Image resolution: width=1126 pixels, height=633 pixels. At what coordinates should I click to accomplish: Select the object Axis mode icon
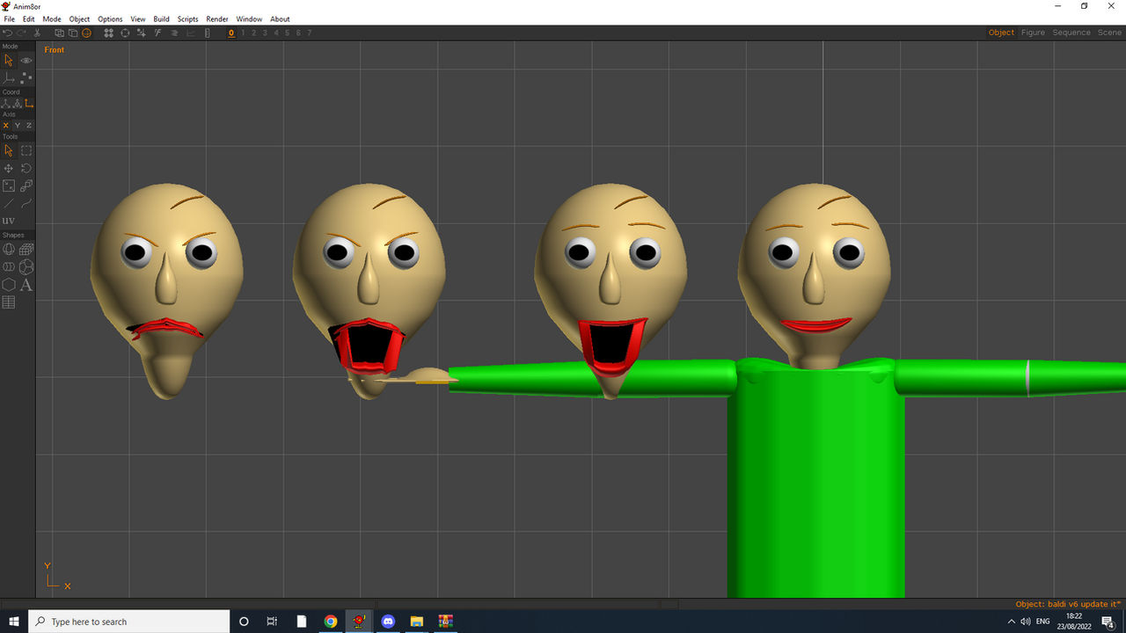(9, 78)
